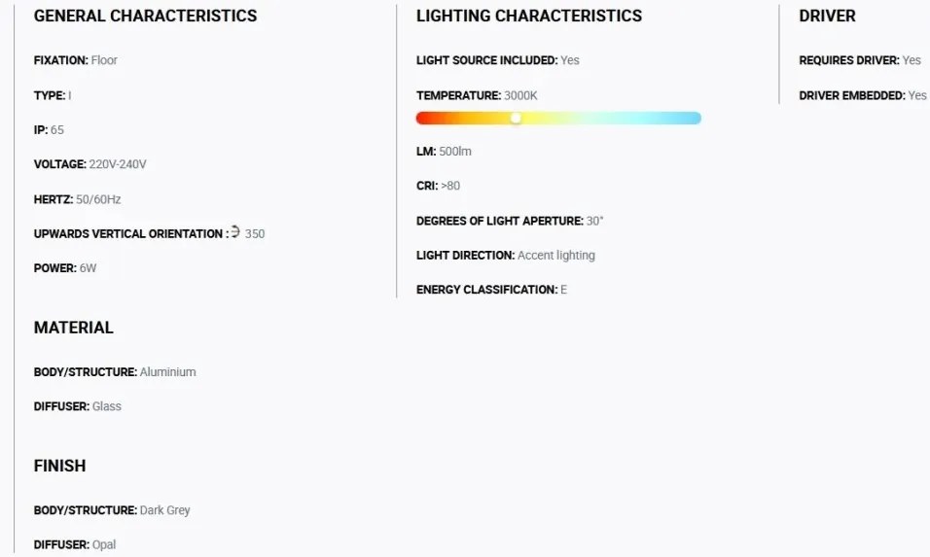Click the color temperature gradient bar
Viewport: 930px width, 557px height.
558,118
